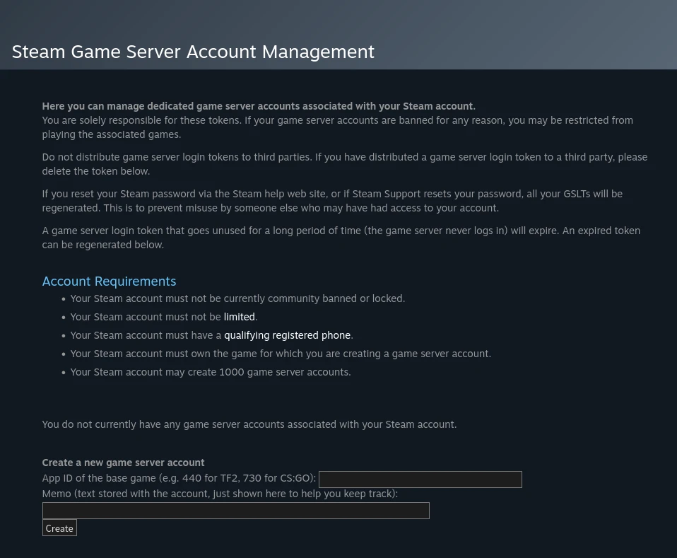Screen dimensions: 677x558
Task: Click the Account Requirements heading
Action: 109,281
